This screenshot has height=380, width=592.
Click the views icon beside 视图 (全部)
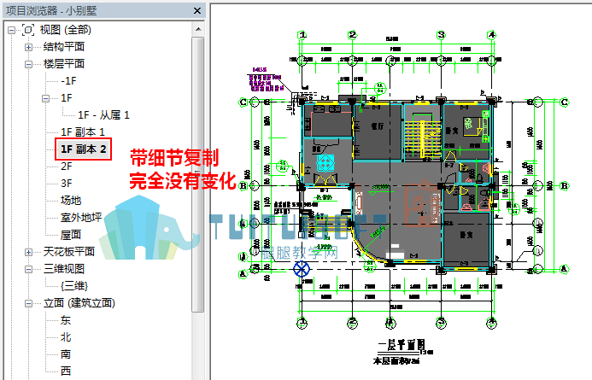tap(28, 29)
